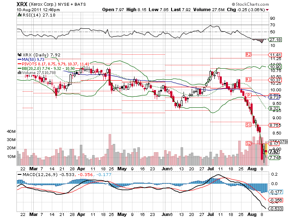Click the 9.32 Bollinger midline price tag
288x218 pixels.
tap(274, 109)
